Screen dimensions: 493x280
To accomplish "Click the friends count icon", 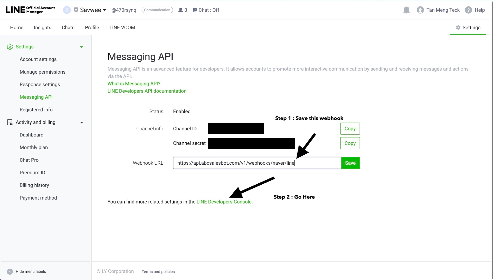I will [181, 10].
